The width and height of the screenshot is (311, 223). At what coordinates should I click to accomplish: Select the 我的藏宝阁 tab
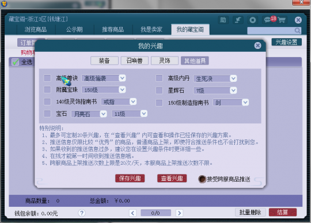click(190, 29)
